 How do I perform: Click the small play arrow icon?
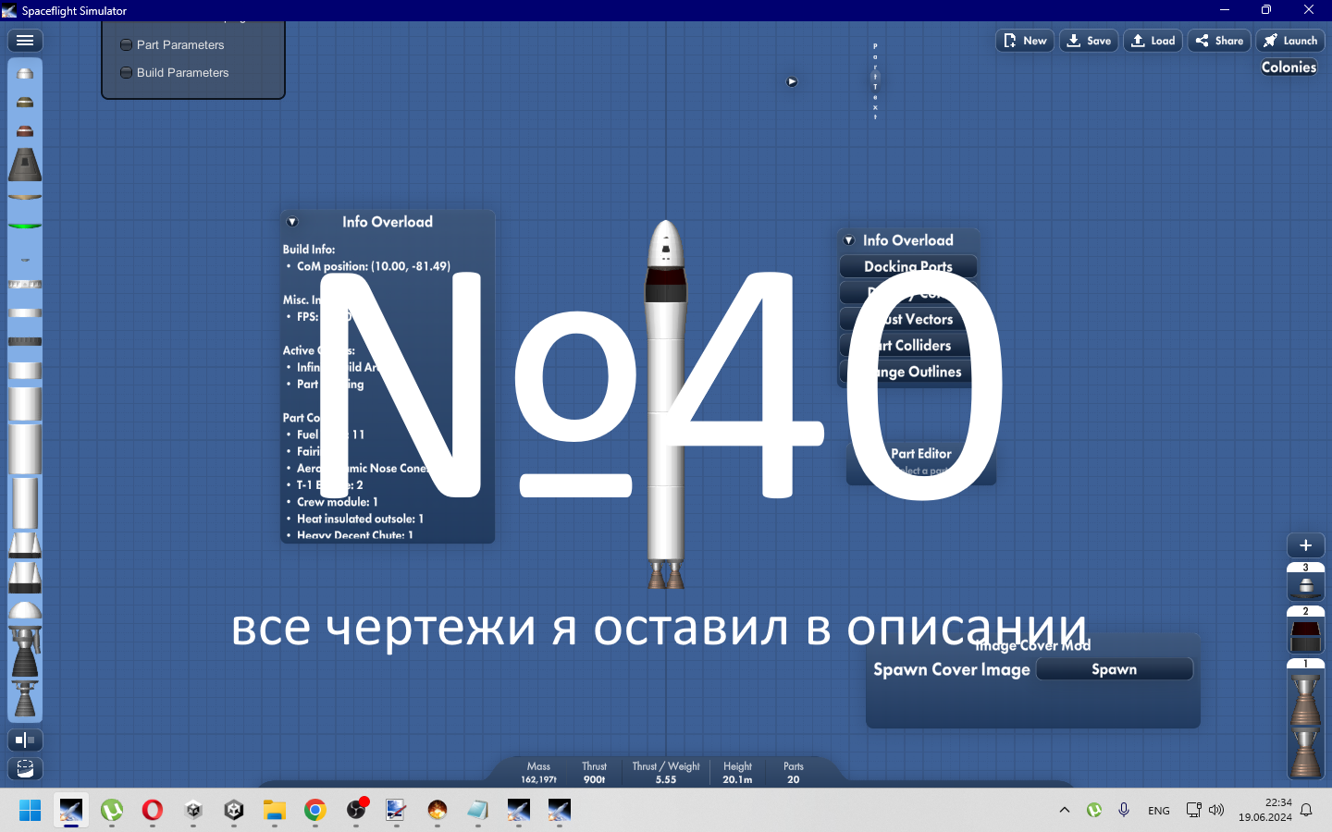tap(792, 81)
